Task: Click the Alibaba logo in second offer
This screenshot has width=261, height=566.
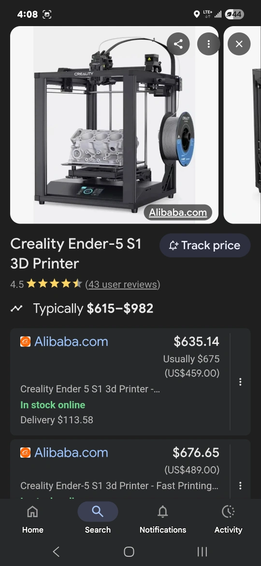Action: [25, 452]
